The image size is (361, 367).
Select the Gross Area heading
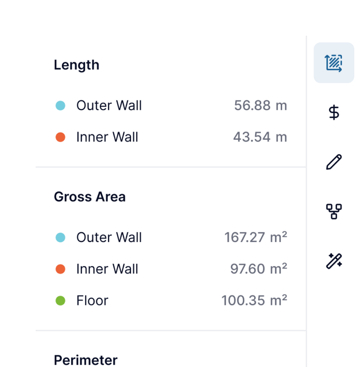pos(89,197)
